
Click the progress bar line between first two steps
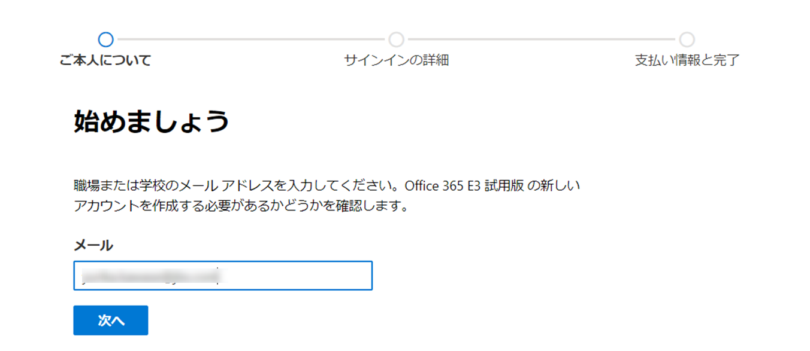click(250, 39)
